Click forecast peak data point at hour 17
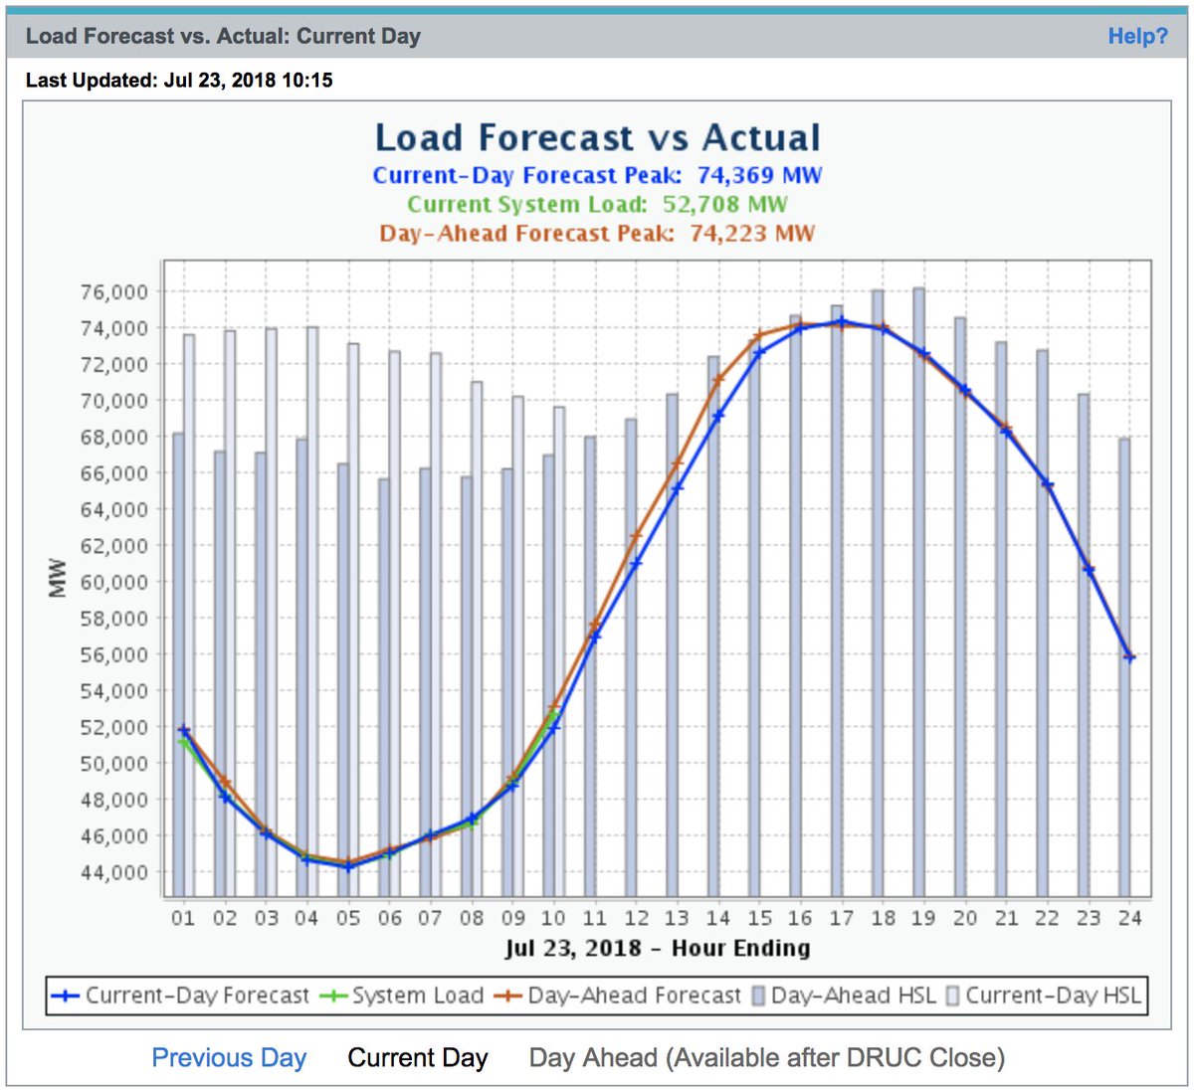 click(842, 321)
